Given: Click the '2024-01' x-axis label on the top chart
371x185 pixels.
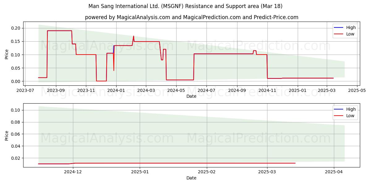Looking at the screenshot, I should [x=116, y=90].
